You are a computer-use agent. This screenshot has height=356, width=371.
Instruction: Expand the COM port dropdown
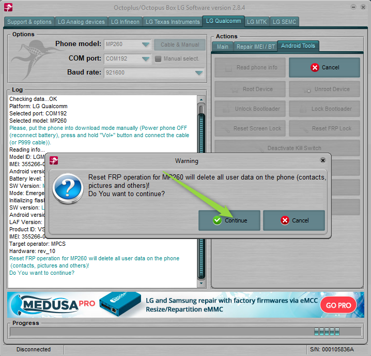pyautogui.click(x=146, y=59)
